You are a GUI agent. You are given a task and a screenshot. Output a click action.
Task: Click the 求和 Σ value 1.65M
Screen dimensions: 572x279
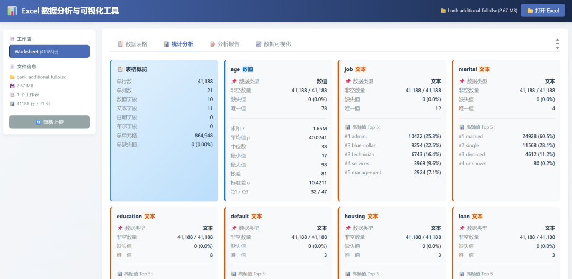pos(320,128)
